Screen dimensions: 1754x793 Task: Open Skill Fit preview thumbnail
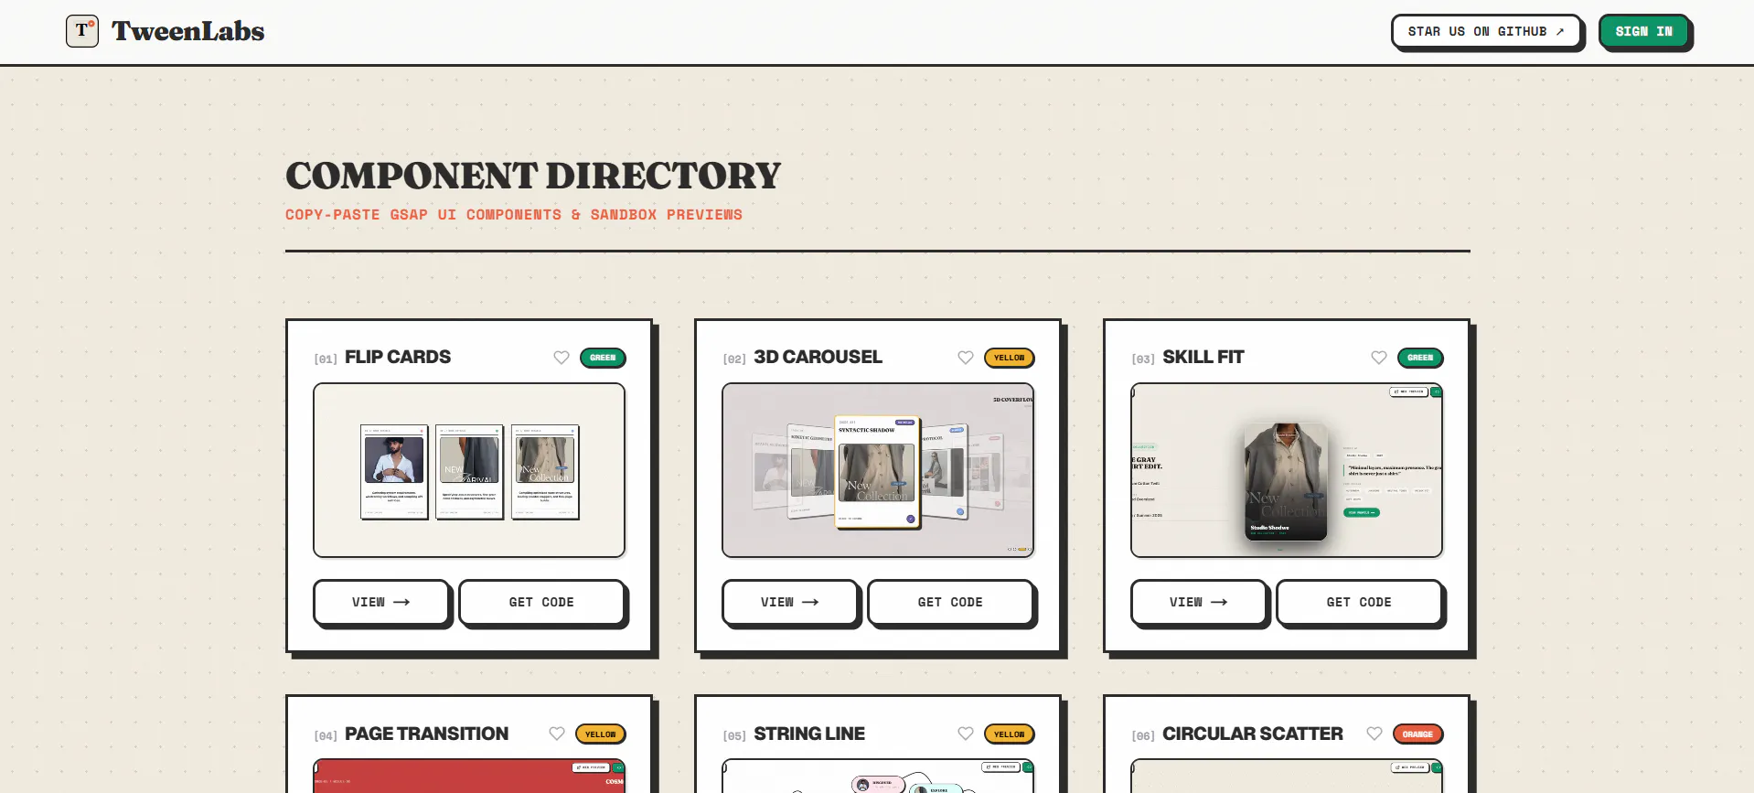point(1287,470)
